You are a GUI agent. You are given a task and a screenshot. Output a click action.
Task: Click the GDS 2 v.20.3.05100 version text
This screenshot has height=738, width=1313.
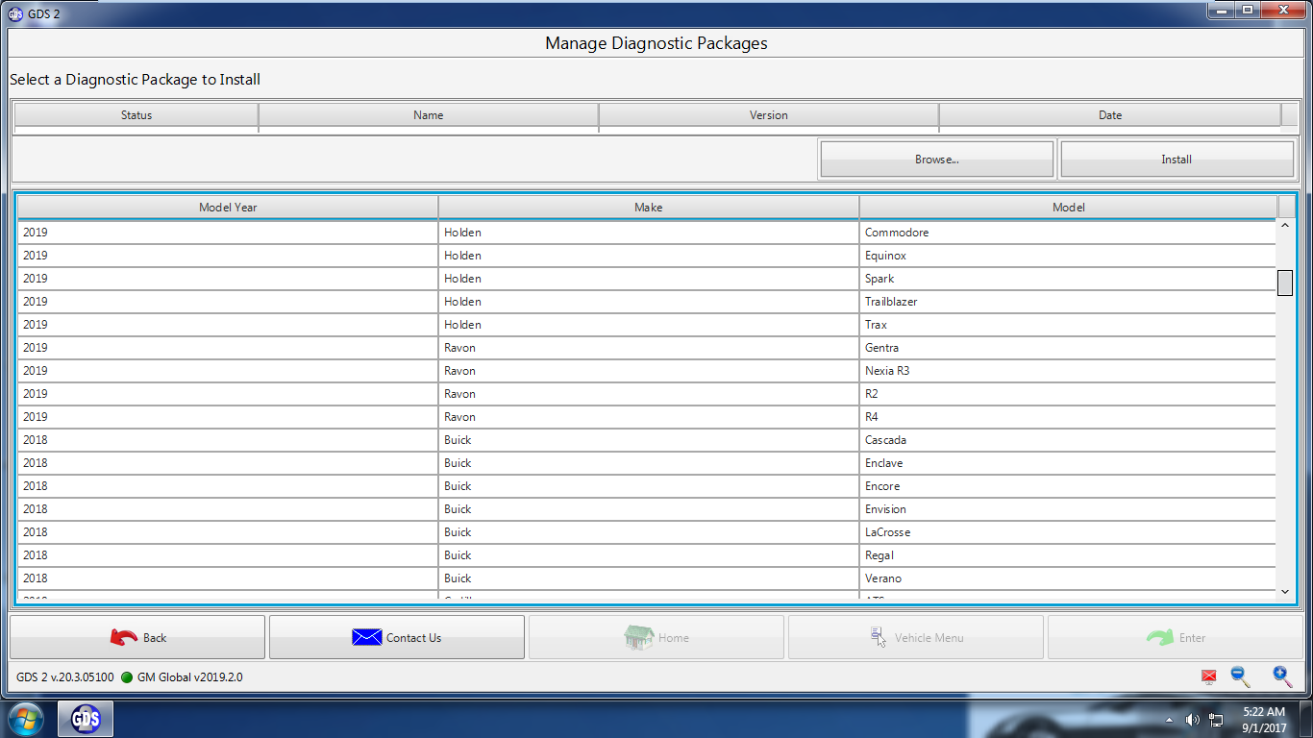pos(65,677)
